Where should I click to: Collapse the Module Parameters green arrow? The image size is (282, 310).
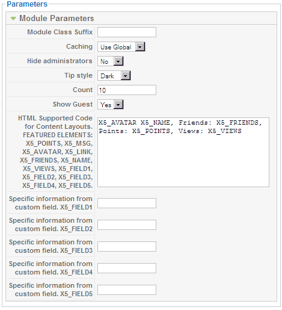[13, 19]
